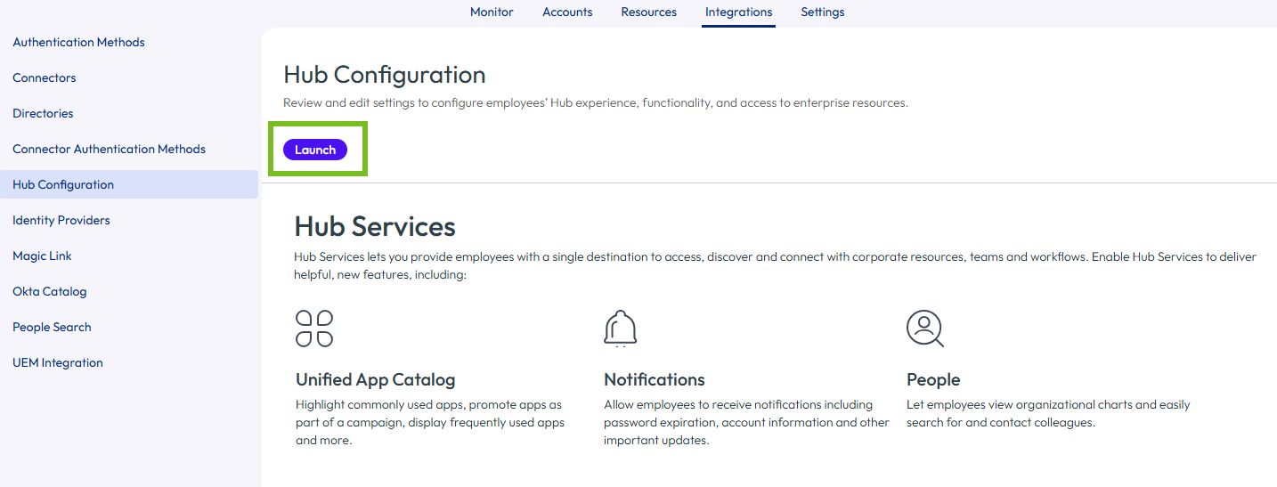Open the Settings tab
1277x487 pixels.
pyautogui.click(x=823, y=12)
